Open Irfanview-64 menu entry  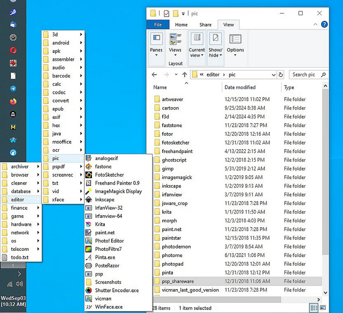pyautogui.click(x=119, y=216)
